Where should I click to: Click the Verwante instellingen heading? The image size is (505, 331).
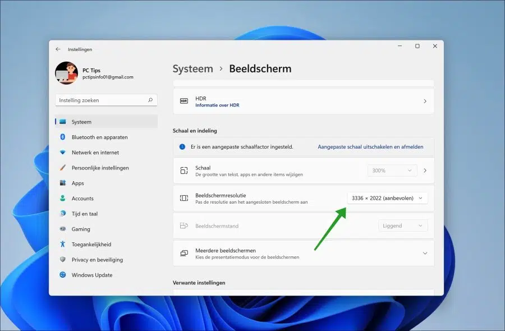(199, 283)
